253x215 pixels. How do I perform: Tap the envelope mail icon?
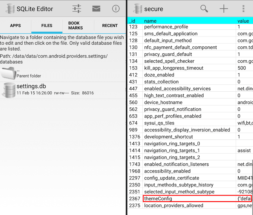point(96,8)
